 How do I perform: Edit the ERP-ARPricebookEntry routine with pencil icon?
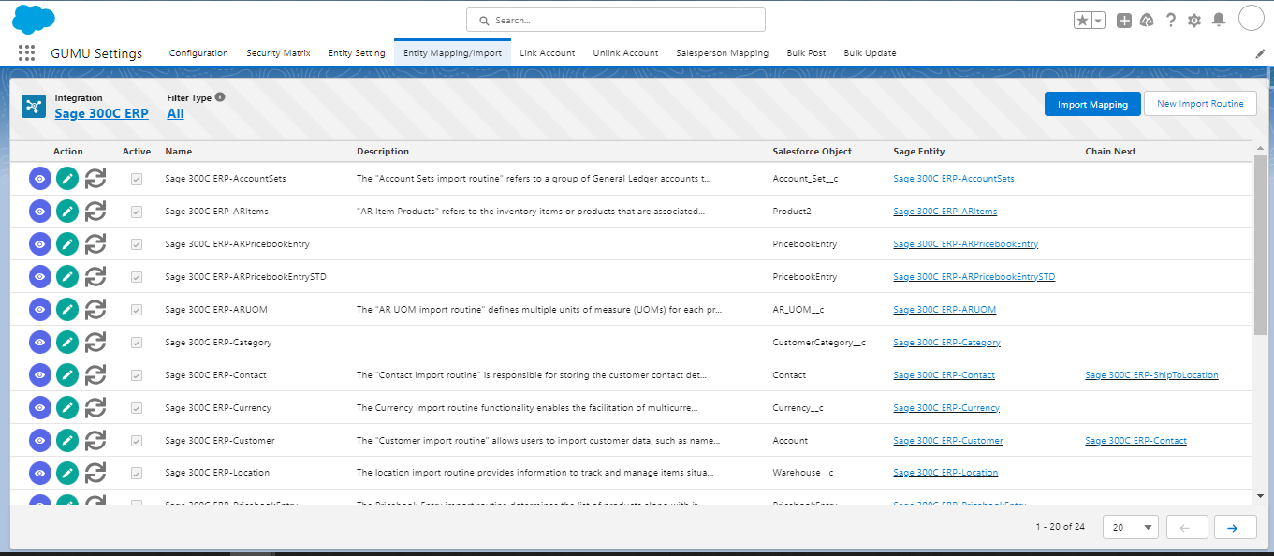coord(66,244)
